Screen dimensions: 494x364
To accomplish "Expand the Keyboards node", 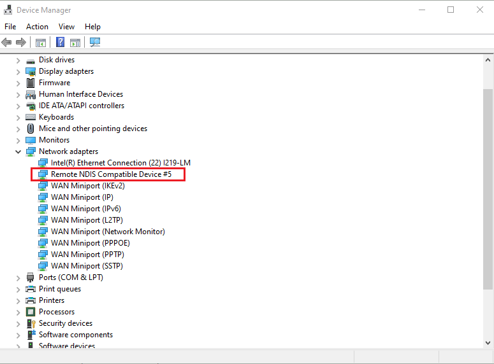I will click(18, 118).
